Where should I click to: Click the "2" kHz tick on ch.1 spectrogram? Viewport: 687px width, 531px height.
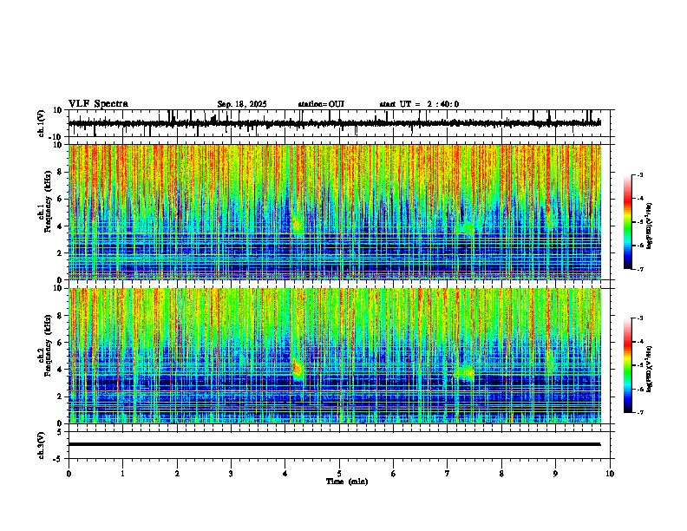coord(61,252)
